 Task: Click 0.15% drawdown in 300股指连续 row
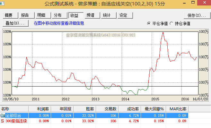coord(159,121)
